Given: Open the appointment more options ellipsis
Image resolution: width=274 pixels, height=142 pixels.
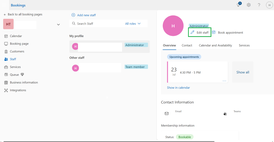Looking at the screenshot, I should pos(224,81).
